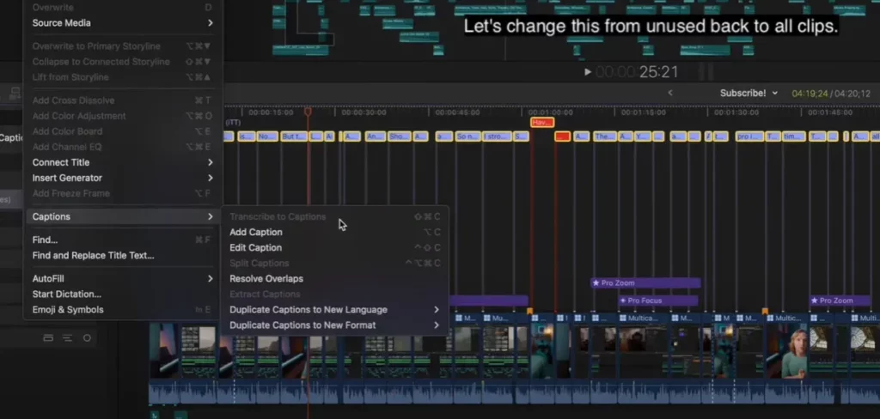
Task: Click the list lines icon below the menu
Action: coord(67,338)
